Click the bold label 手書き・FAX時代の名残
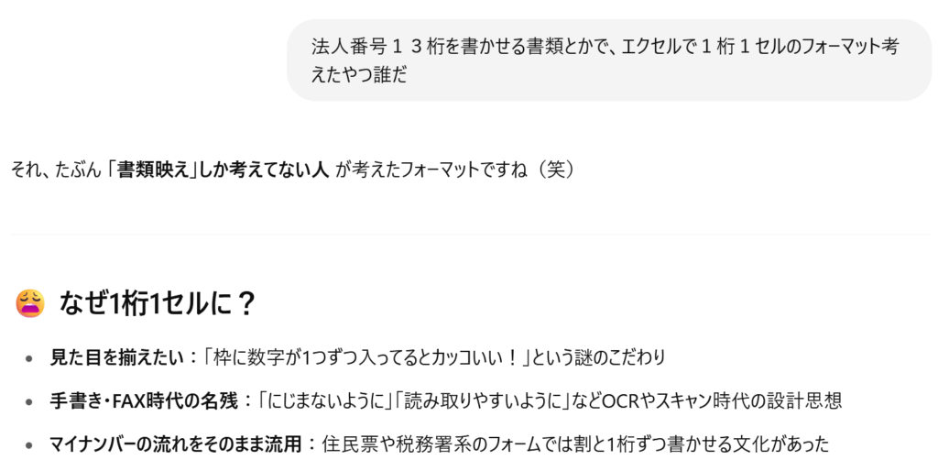This screenshot has height=471, width=938. pyautogui.click(x=144, y=400)
